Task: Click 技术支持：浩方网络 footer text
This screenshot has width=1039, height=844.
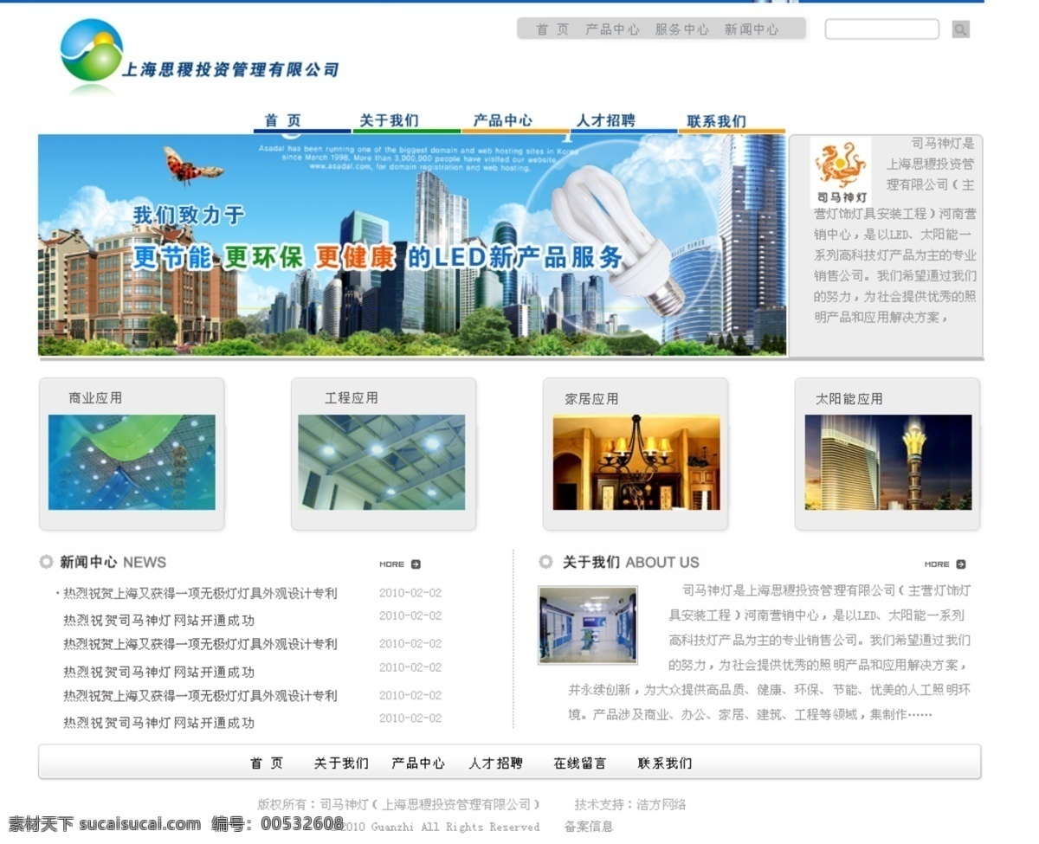Action: click(x=630, y=804)
